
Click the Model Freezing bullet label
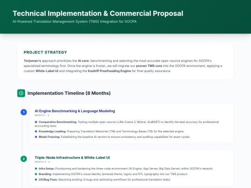(x=49, y=137)
